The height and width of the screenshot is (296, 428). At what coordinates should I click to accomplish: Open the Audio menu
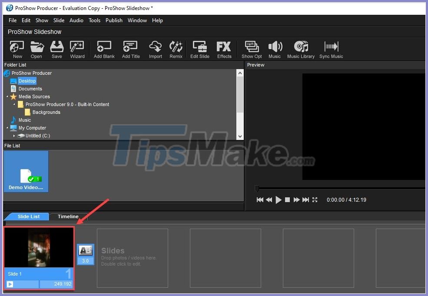pyautogui.click(x=76, y=20)
